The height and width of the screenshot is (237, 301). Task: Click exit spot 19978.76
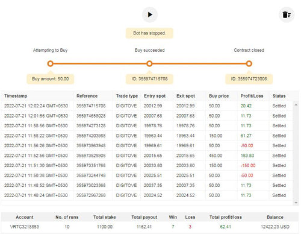pyautogui.click(x=185, y=126)
